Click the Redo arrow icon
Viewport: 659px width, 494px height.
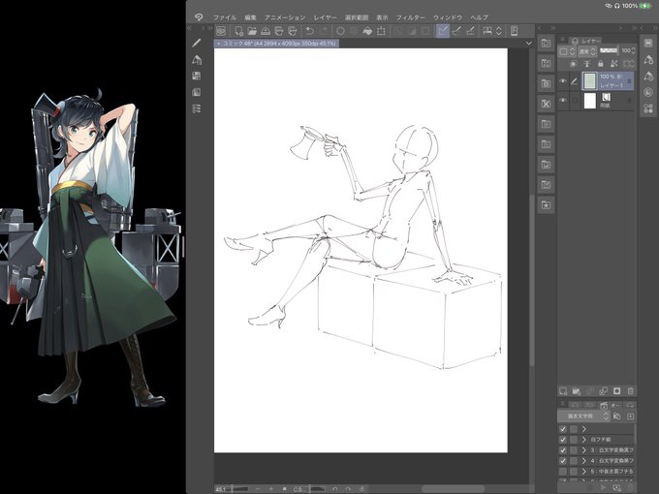(x=324, y=31)
